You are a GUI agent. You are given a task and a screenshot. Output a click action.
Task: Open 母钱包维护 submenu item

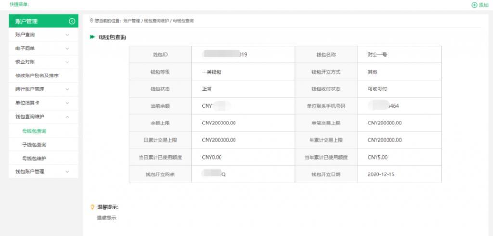coord(34,158)
